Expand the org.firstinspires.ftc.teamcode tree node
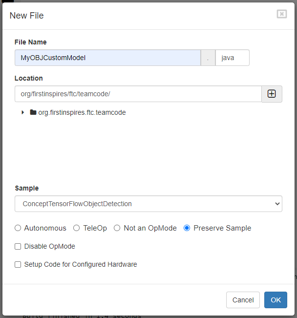The height and width of the screenshot is (318, 297). [x=22, y=112]
